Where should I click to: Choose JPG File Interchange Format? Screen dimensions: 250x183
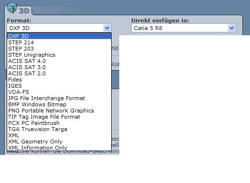pos(59,98)
